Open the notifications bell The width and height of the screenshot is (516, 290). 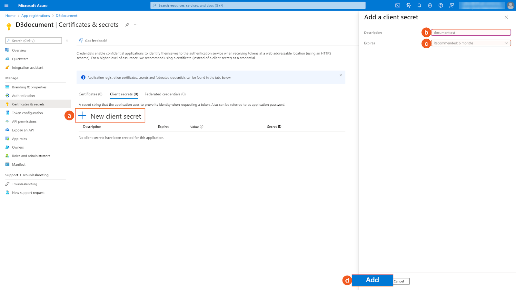(419, 5)
